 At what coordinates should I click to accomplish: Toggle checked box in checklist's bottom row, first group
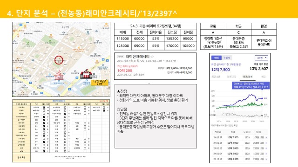coord(44,151)
